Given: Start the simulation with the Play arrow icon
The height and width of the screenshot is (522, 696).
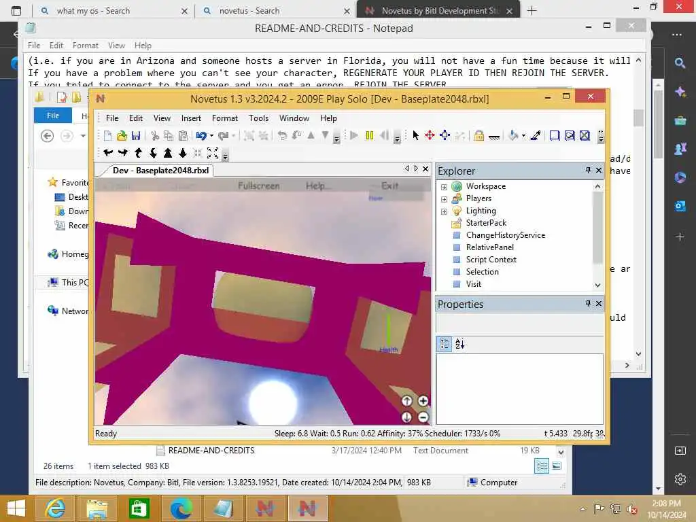Looking at the screenshot, I should click(353, 135).
